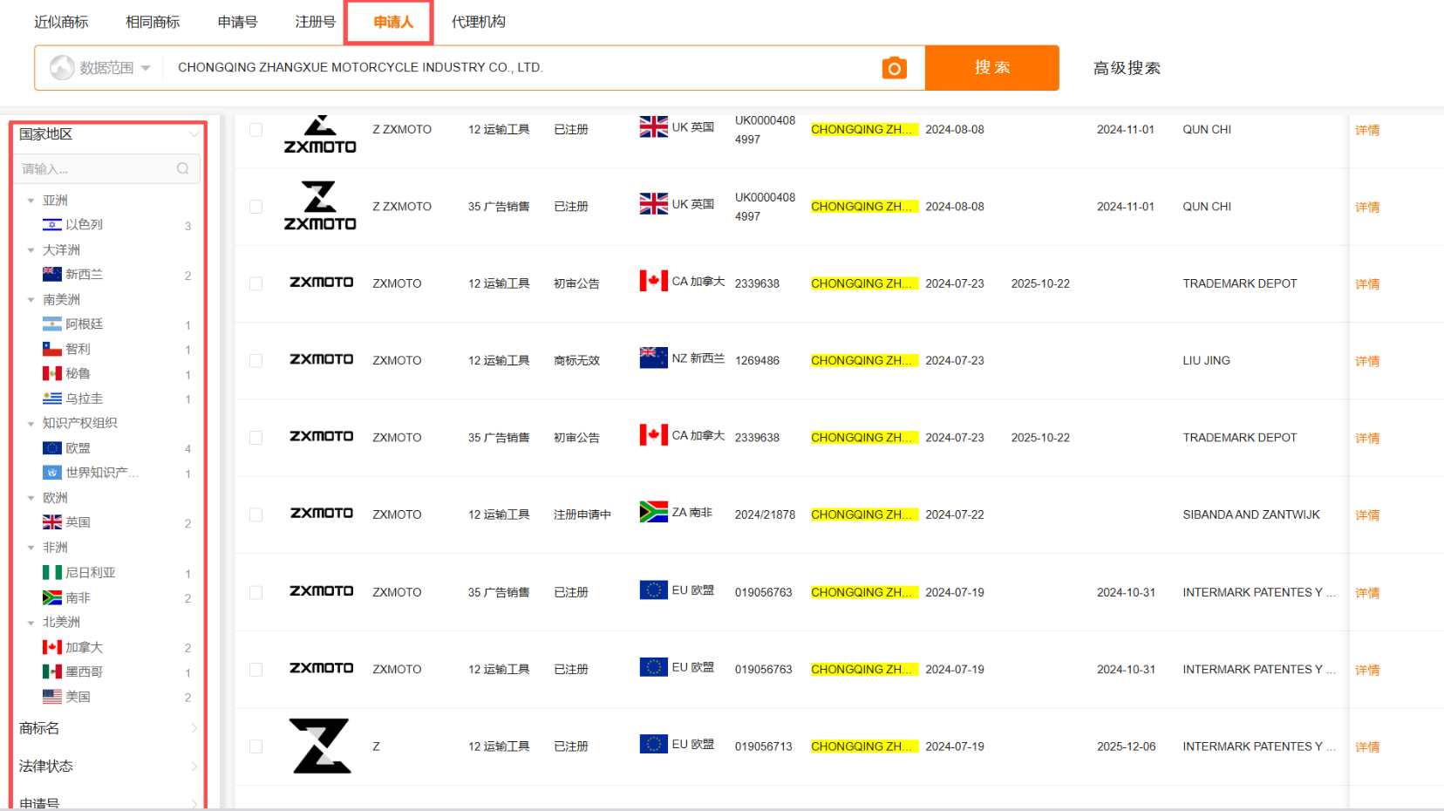Click the orange 搜索 button
This screenshot has height=811, width=1444.
tap(991, 68)
